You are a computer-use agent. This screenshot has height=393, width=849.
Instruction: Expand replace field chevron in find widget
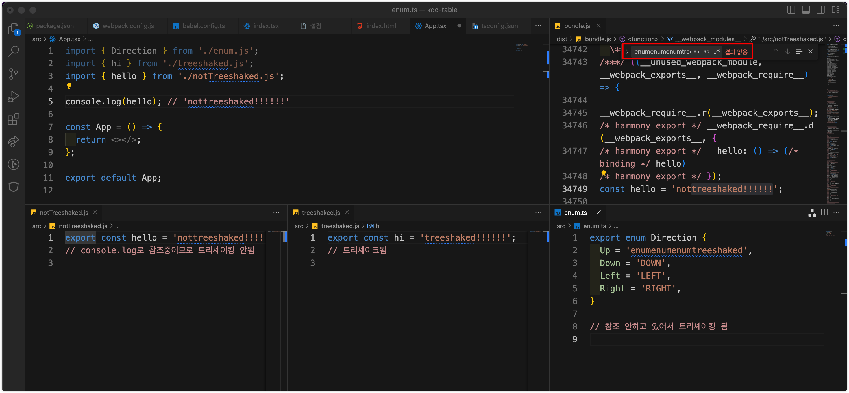(627, 51)
